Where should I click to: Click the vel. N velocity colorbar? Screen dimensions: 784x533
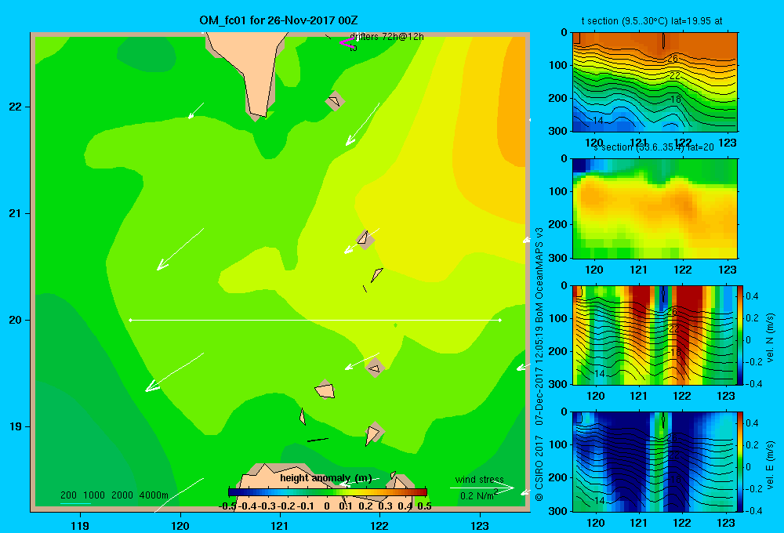pos(741,335)
